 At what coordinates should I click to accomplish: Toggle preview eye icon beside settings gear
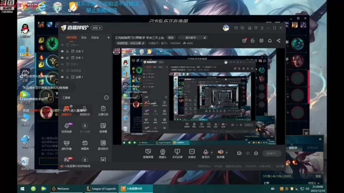tap(248, 153)
